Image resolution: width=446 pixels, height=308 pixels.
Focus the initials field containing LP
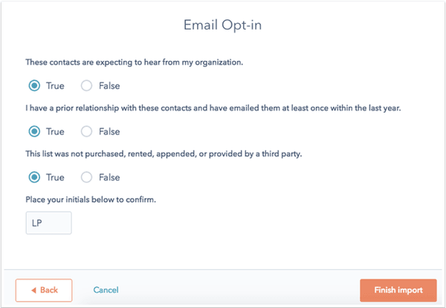(48, 223)
